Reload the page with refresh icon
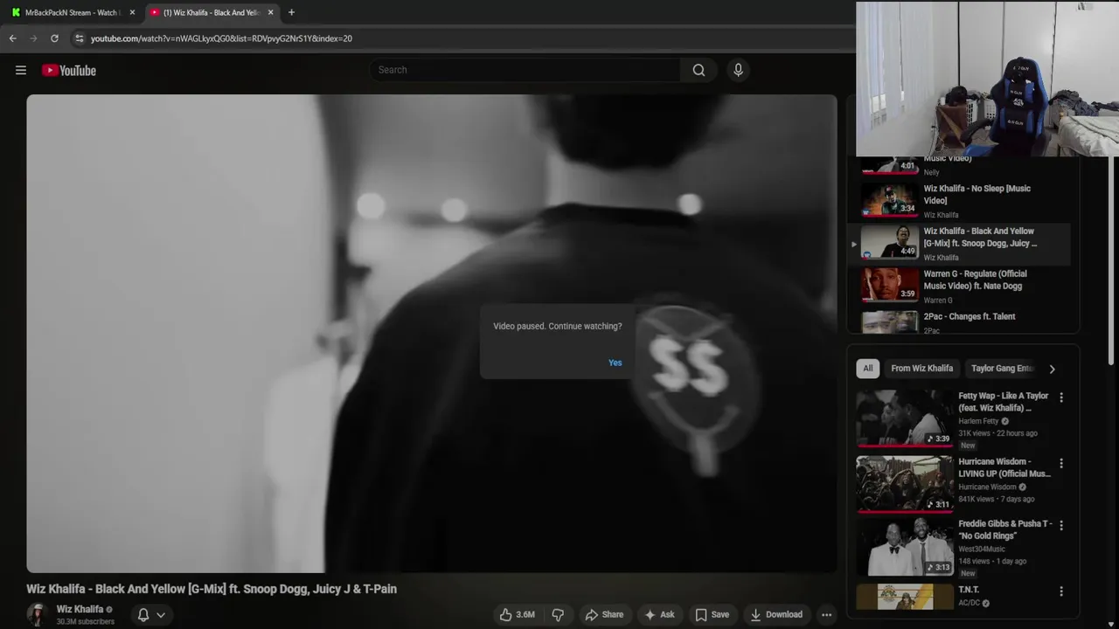This screenshot has width=1119, height=629. [x=54, y=38]
